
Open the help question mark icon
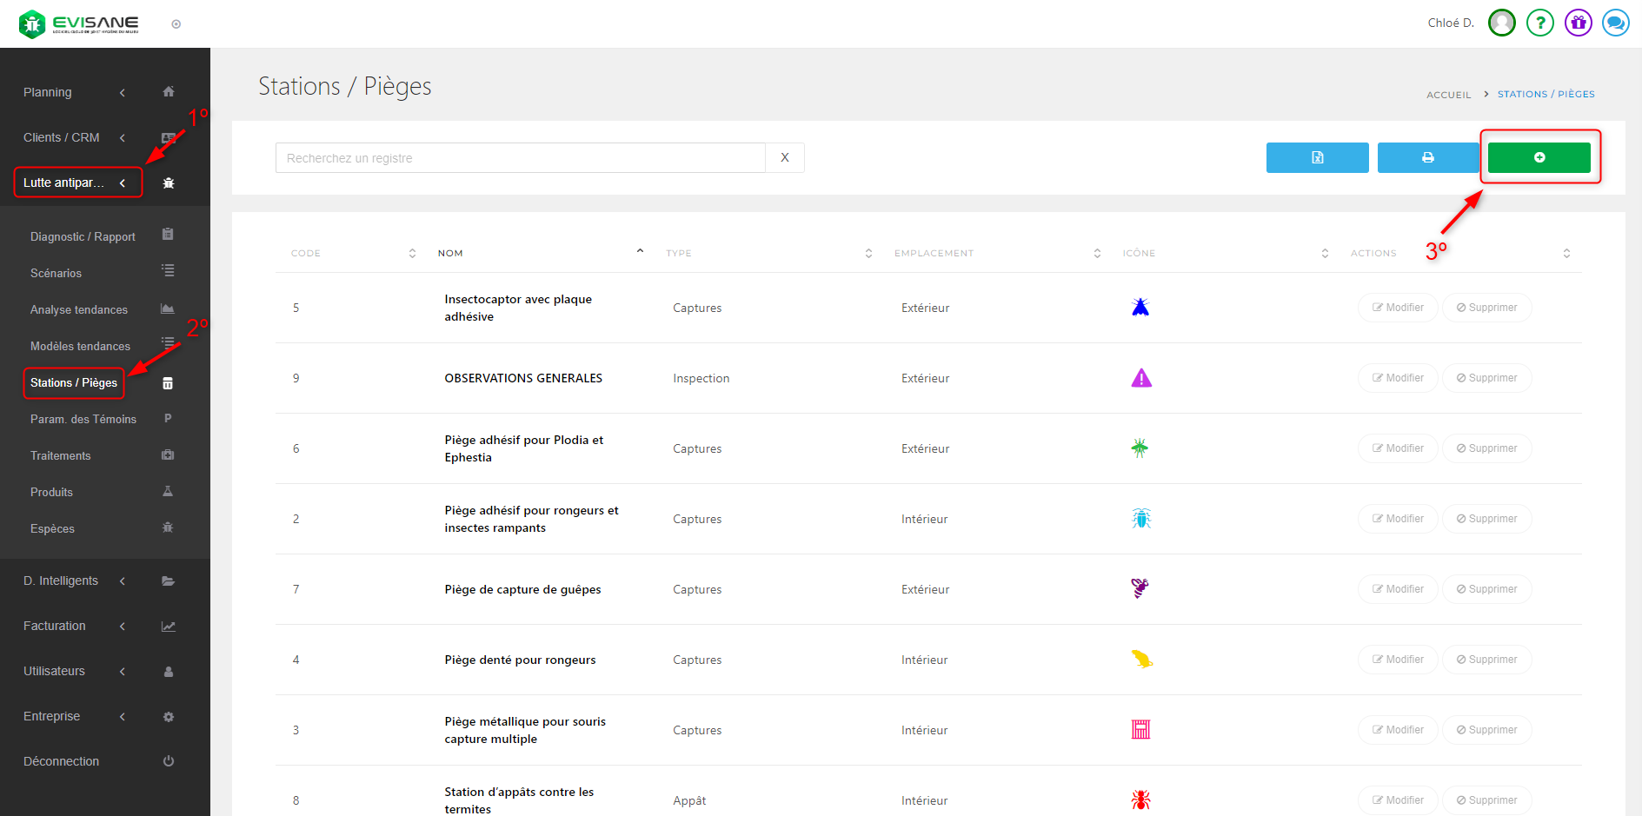tap(1539, 23)
